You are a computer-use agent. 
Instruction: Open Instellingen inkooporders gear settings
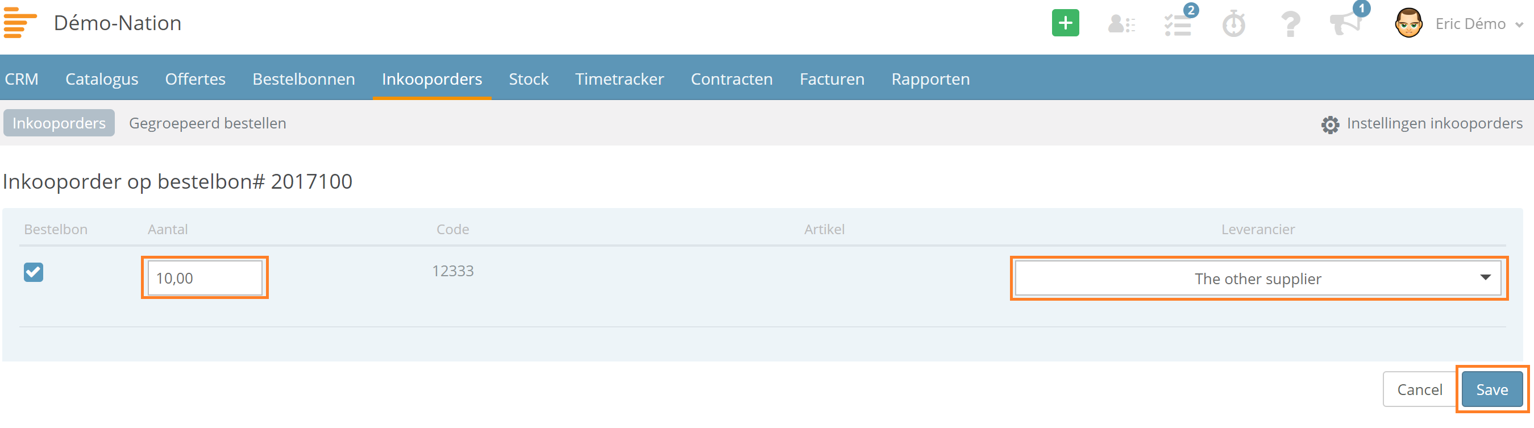tap(1421, 123)
